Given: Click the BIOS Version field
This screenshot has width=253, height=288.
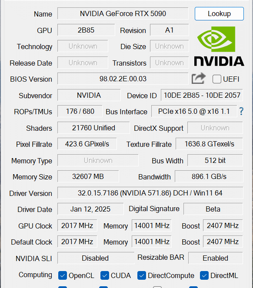Looking at the screenshot, I should [x=123, y=79].
